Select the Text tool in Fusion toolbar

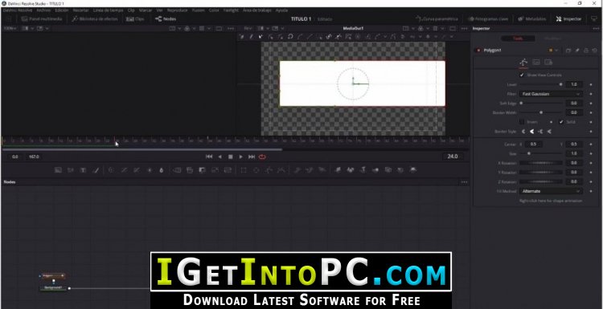click(83, 170)
